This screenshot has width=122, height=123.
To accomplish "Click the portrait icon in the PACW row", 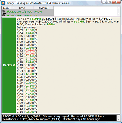I will [x=4, y=12].
